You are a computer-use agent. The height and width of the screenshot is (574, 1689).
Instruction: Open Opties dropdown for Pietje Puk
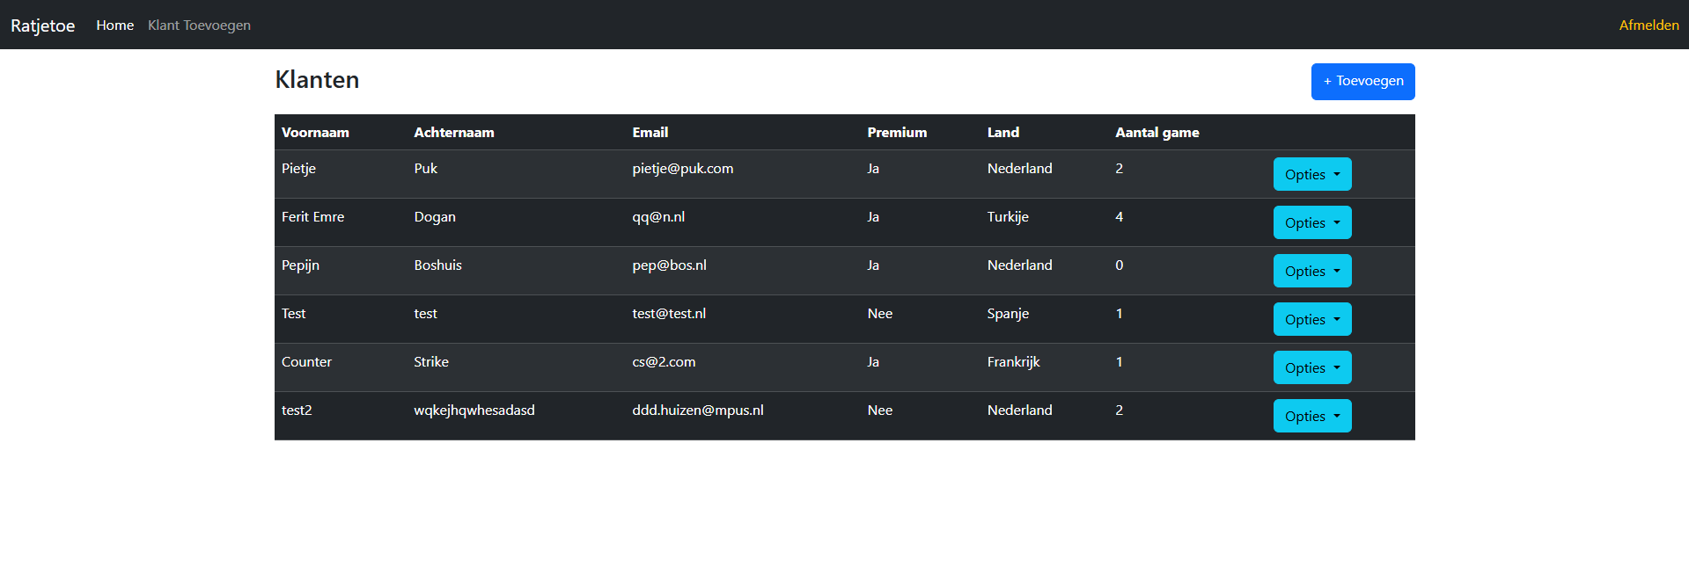point(1311,174)
